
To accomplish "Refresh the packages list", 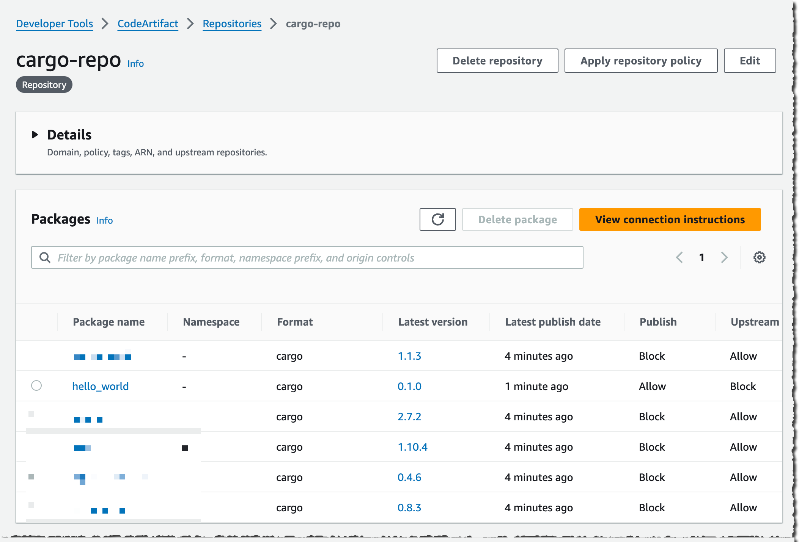I will click(437, 219).
